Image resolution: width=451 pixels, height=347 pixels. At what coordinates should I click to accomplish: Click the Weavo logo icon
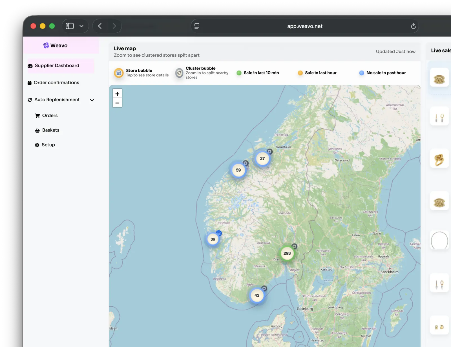tap(46, 45)
